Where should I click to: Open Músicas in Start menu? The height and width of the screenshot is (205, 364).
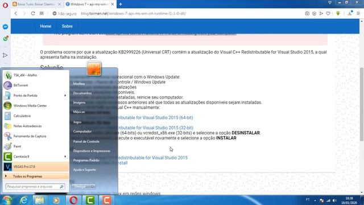tap(79, 112)
